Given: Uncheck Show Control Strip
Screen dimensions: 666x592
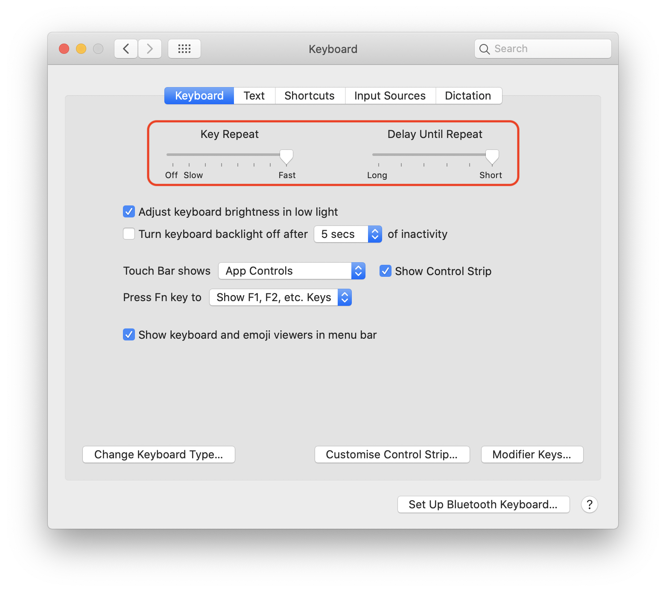Looking at the screenshot, I should [x=386, y=271].
